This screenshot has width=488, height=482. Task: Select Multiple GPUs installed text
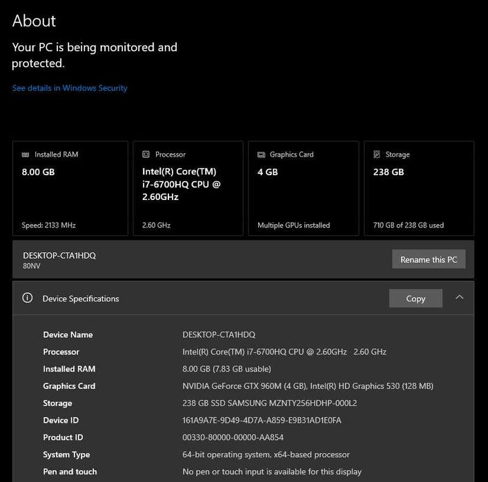click(293, 225)
